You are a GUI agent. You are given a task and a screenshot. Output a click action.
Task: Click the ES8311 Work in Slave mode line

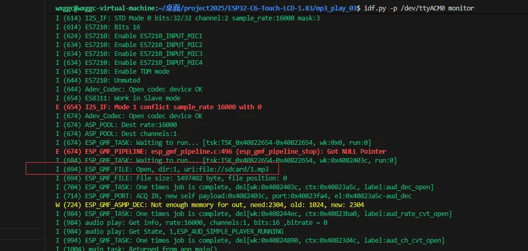pyautogui.click(x=118, y=98)
